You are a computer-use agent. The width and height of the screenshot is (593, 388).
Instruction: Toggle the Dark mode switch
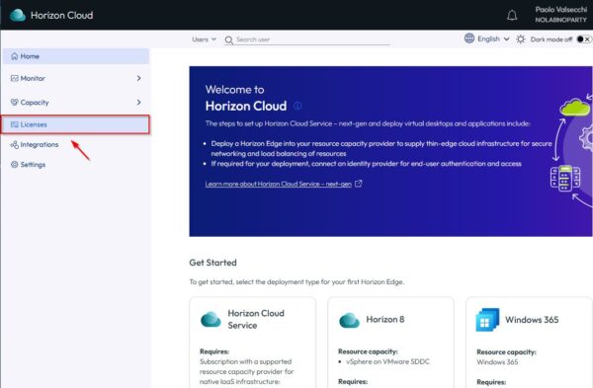tap(583, 39)
